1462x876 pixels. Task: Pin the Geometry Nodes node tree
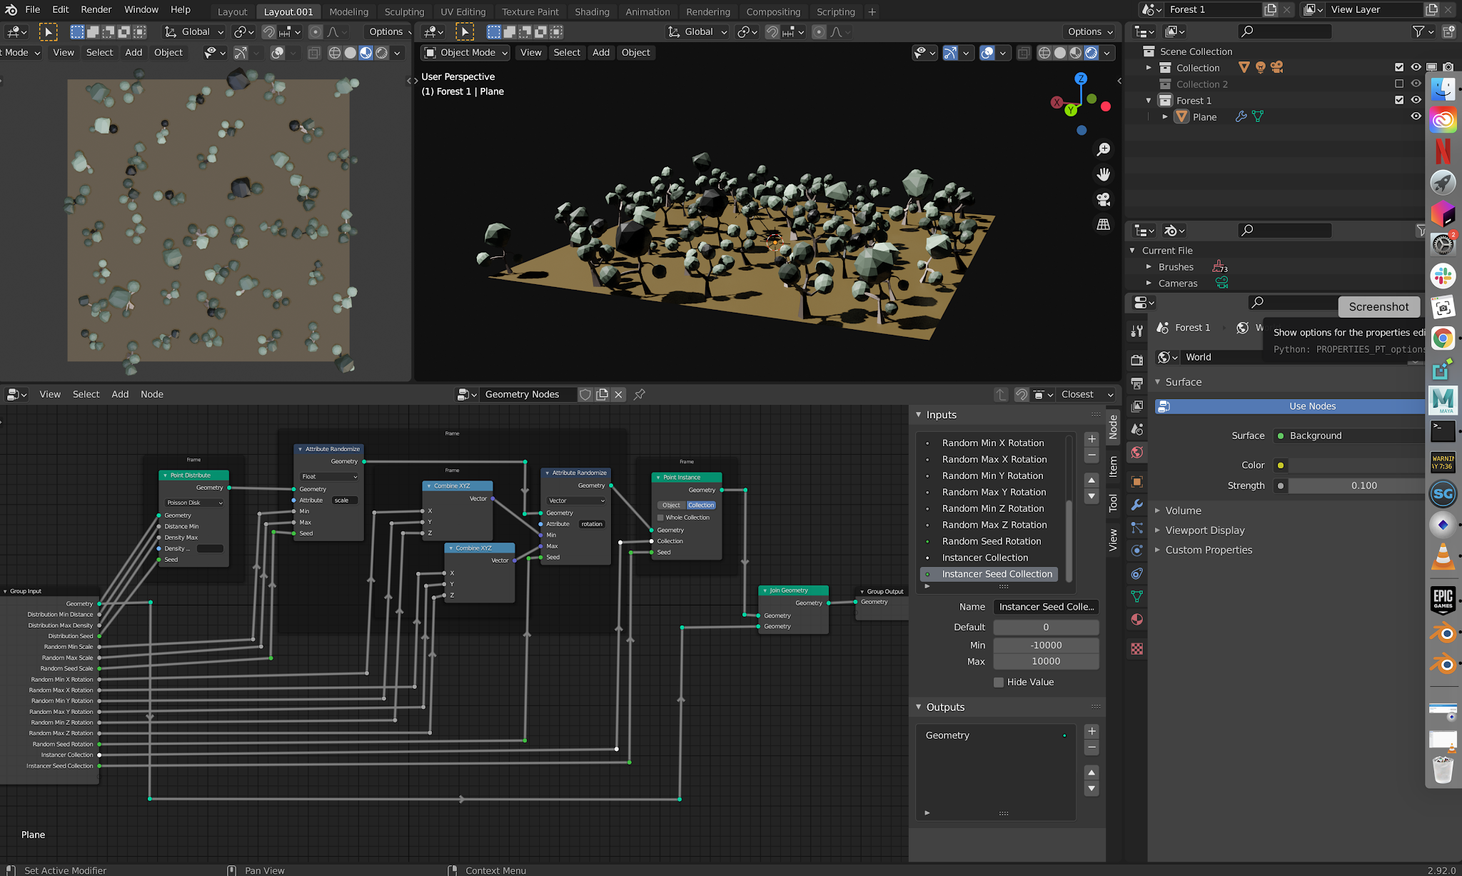[640, 394]
